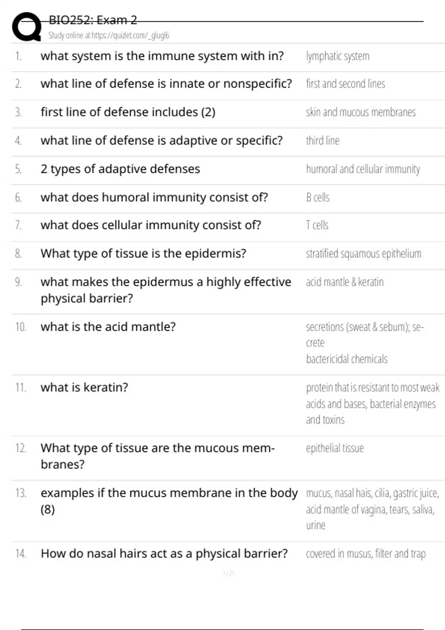Select the nasal hairs physical barrier question
Image resolution: width=445 pixels, height=630 pixels.
(164, 554)
